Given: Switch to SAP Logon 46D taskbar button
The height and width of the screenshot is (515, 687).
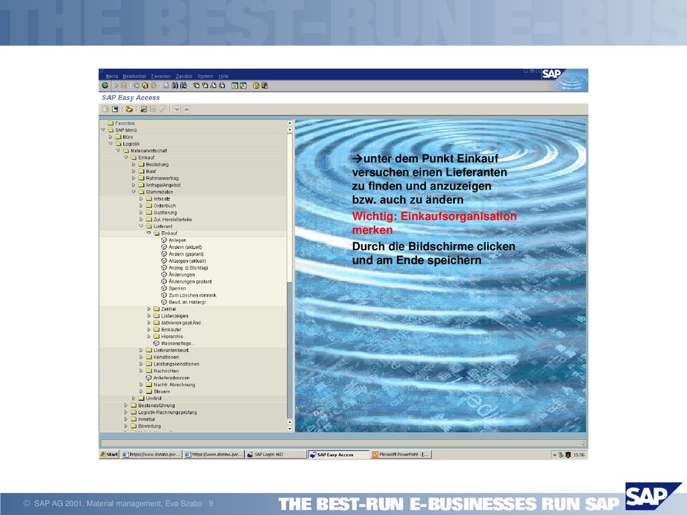Looking at the screenshot, I should 276,455.
